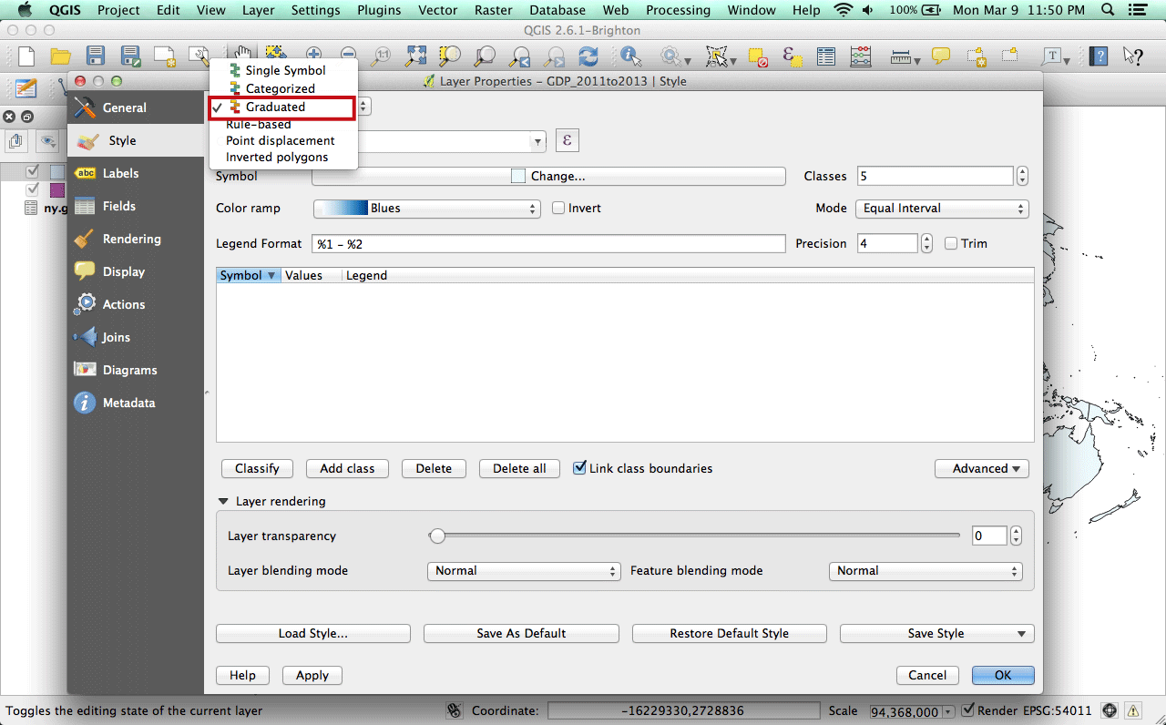Viewport: 1166px width, 725px height.
Task: Click the Measure ruler tool icon
Action: point(901,56)
